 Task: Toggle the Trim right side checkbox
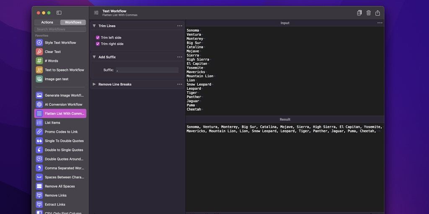point(98,44)
